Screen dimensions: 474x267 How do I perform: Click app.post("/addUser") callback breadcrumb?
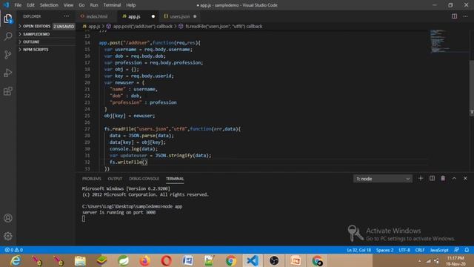tap(139, 27)
